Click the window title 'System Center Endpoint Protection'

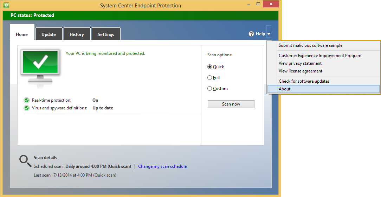141,6
